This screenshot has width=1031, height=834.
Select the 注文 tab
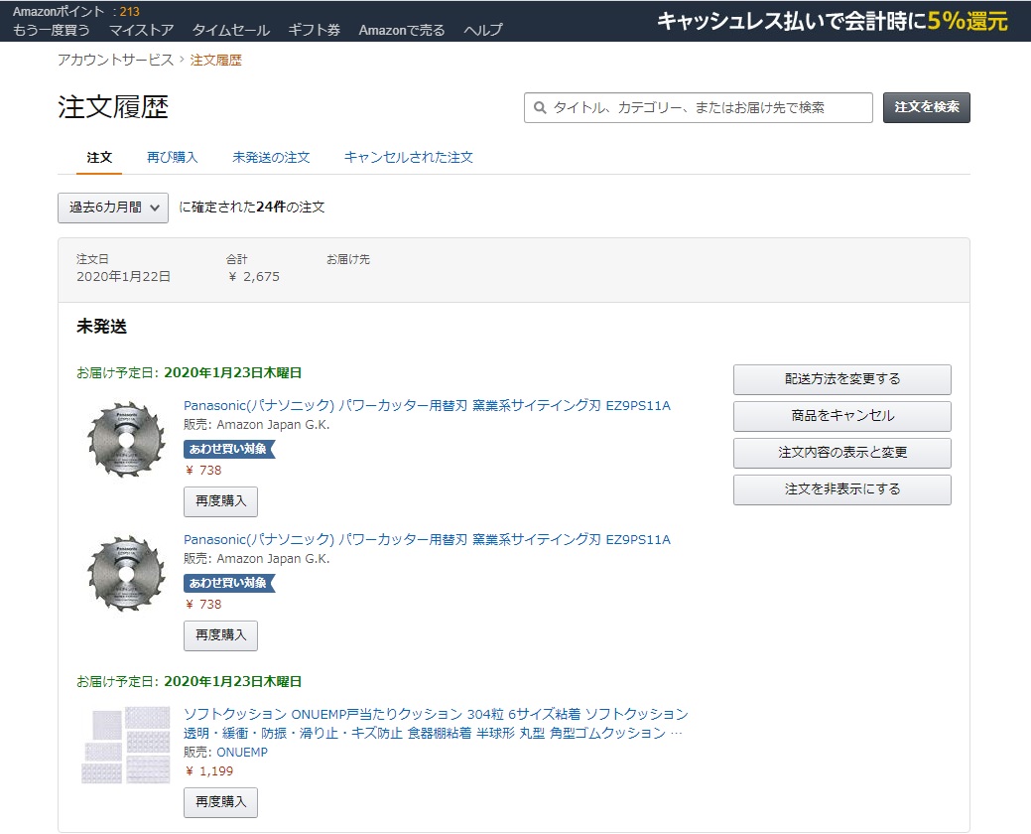coord(99,157)
